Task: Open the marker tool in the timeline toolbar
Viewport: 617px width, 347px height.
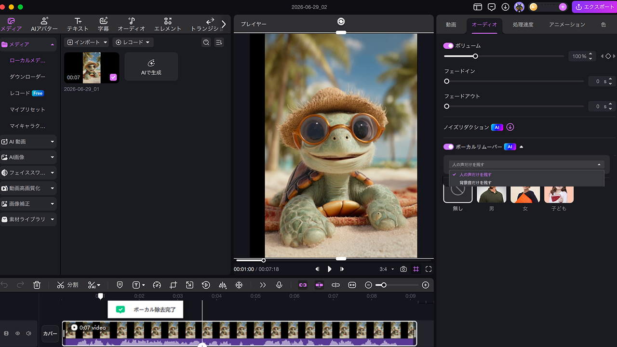Action: tap(120, 285)
